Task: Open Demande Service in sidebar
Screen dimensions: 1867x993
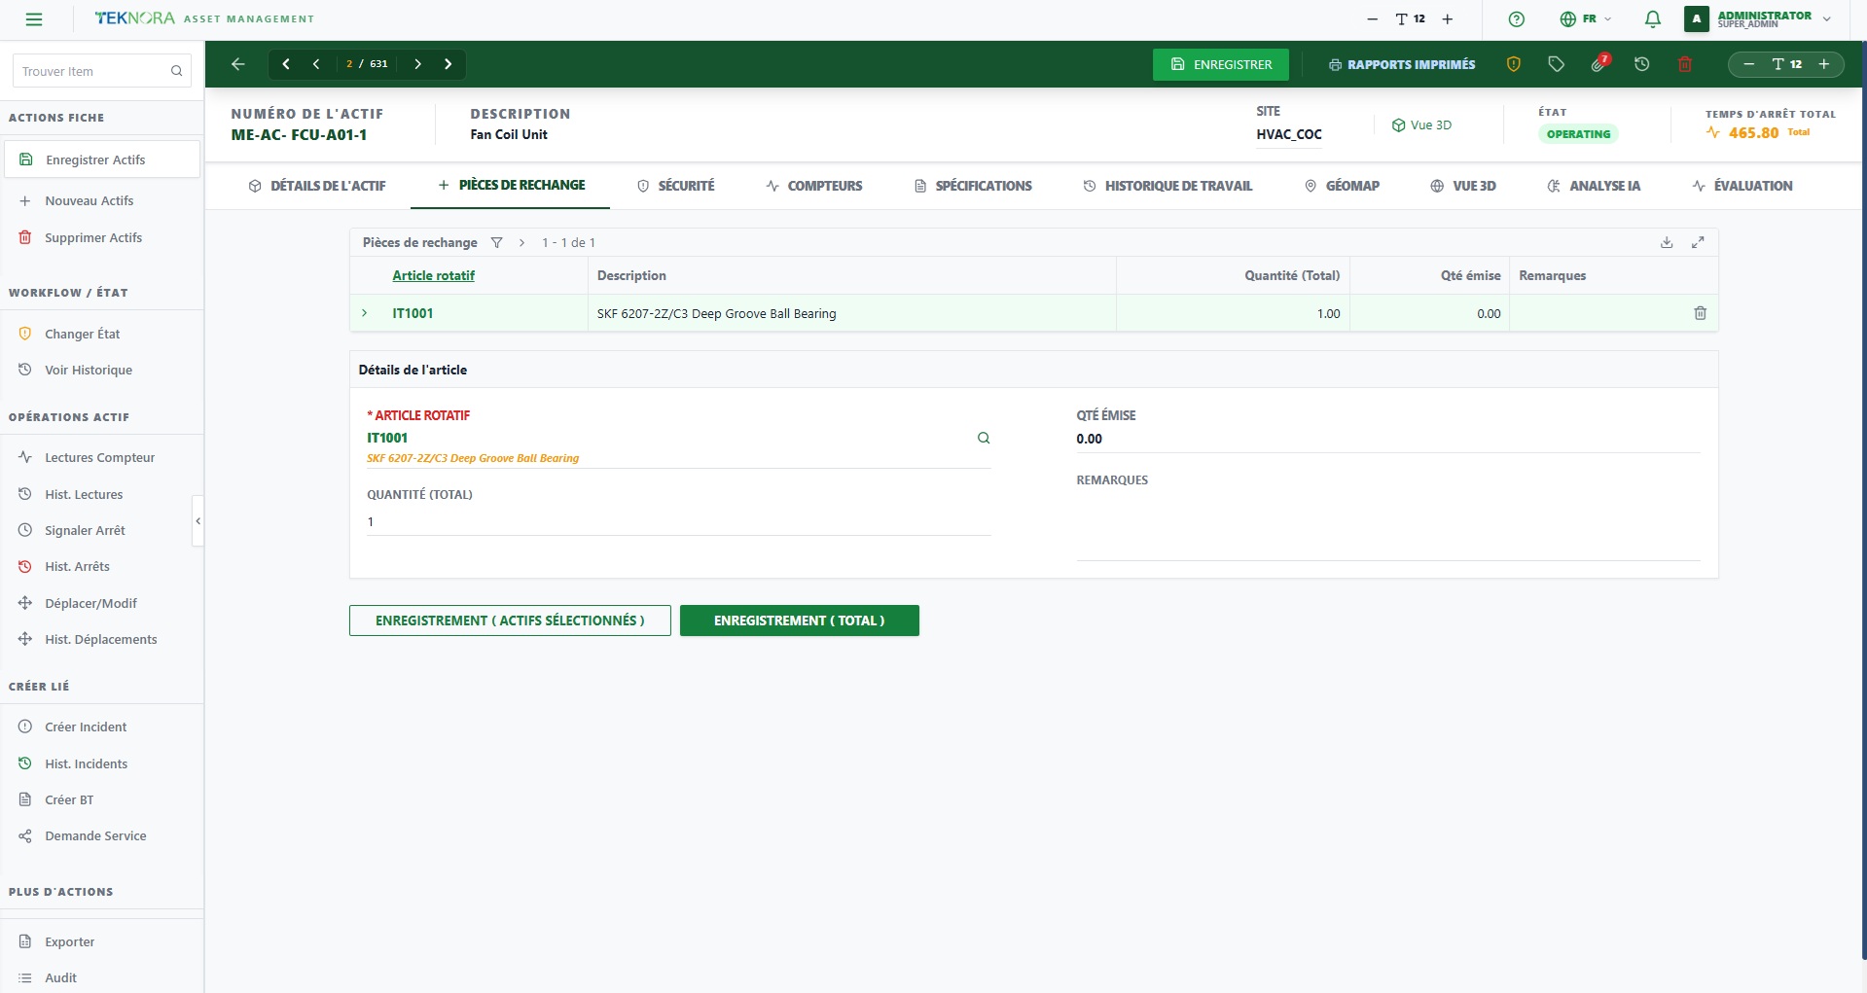Action: [x=95, y=835]
